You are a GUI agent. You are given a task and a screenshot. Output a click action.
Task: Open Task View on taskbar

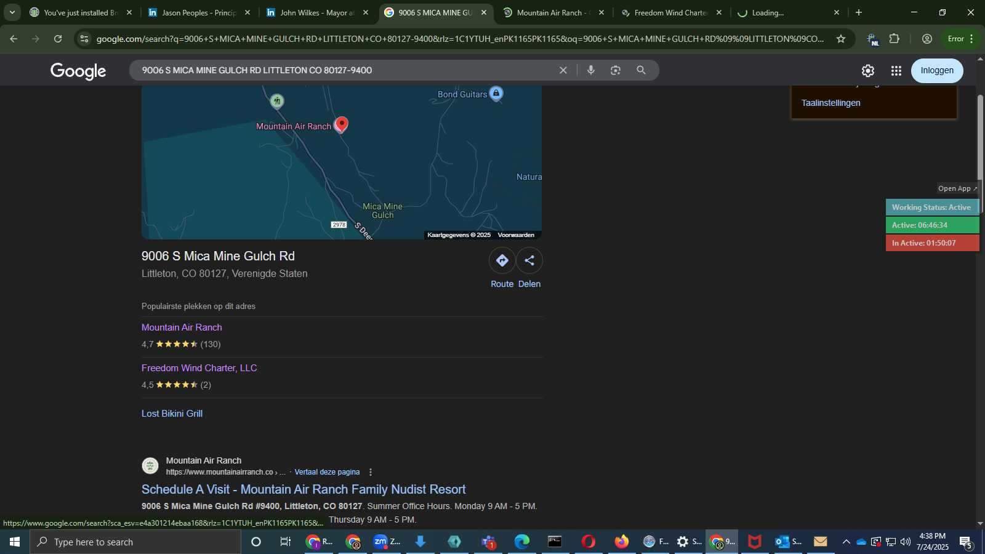pos(286,542)
